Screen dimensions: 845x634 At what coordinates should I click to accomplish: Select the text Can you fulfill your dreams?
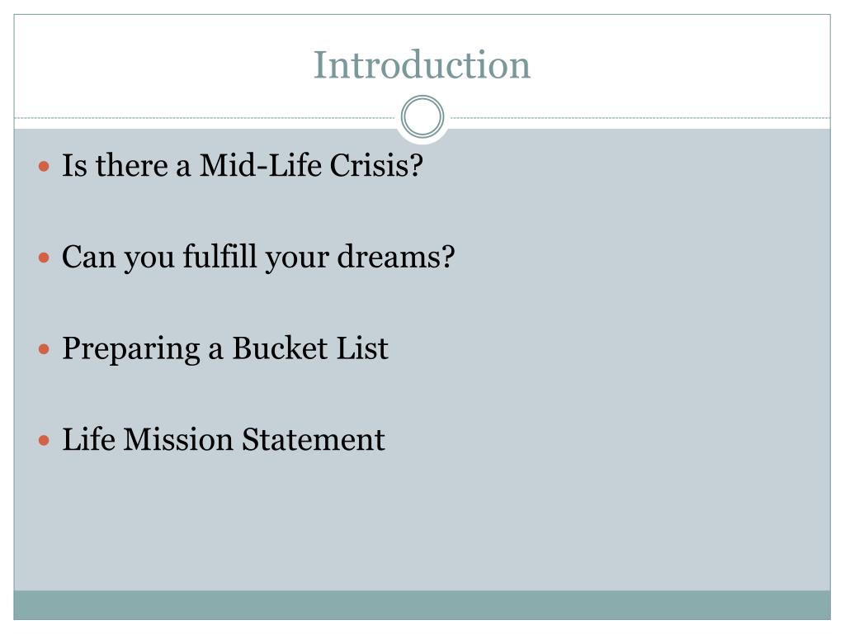[258, 258]
